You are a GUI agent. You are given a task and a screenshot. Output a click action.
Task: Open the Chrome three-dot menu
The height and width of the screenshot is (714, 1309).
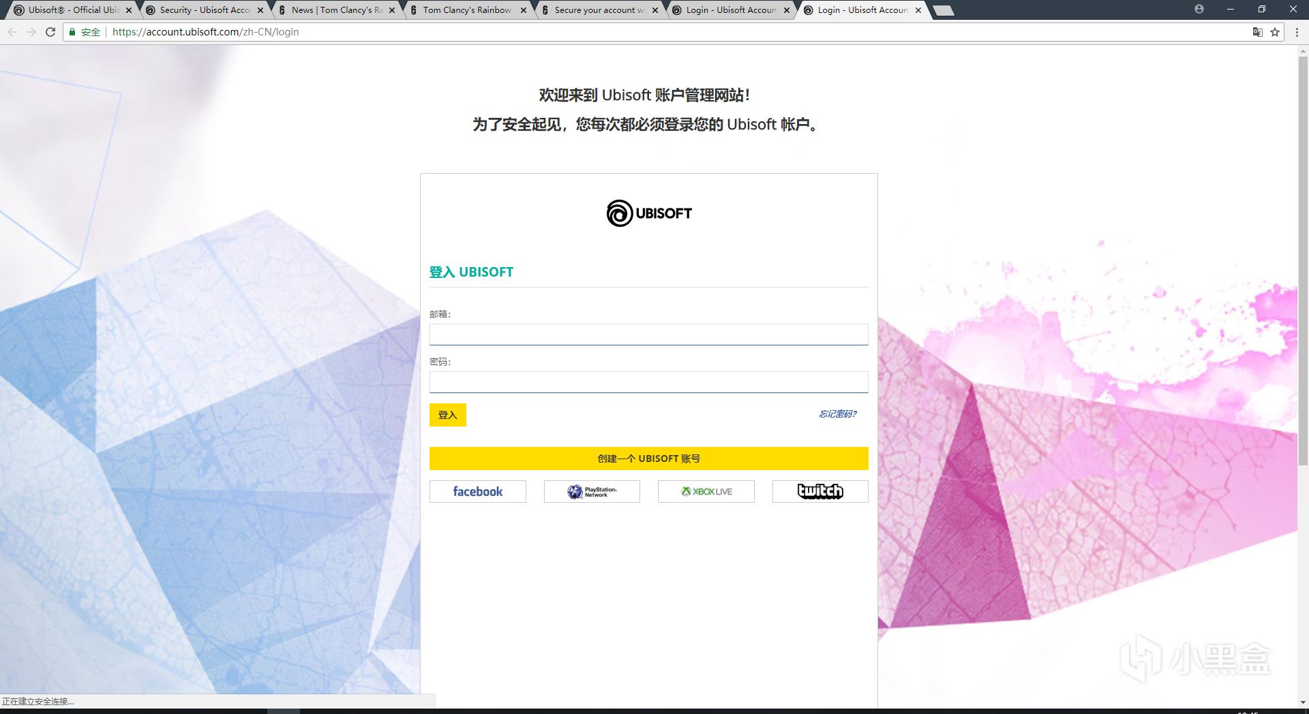1297,32
